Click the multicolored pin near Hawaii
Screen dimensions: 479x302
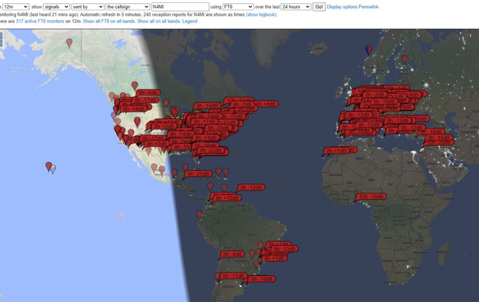click(x=53, y=169)
